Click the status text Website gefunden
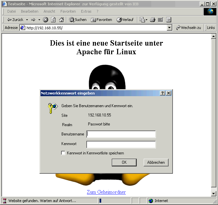This screenshot has width=218, height=205. (x=42, y=201)
